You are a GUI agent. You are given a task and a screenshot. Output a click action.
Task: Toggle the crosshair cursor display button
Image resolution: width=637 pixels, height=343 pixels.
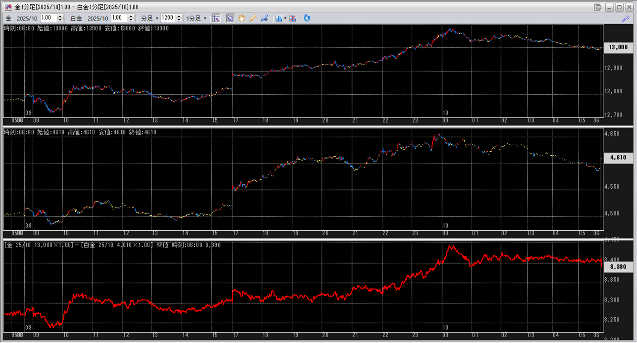click(x=216, y=18)
